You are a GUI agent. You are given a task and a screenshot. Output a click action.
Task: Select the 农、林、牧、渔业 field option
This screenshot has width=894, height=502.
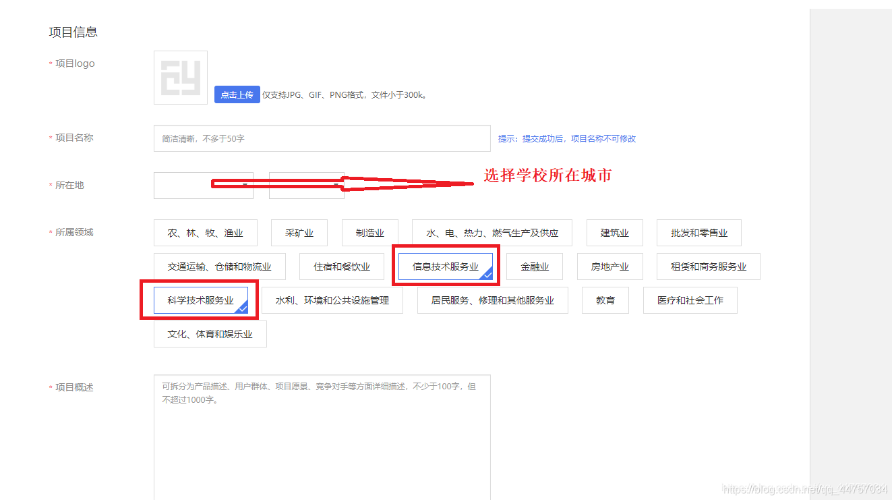click(x=205, y=233)
